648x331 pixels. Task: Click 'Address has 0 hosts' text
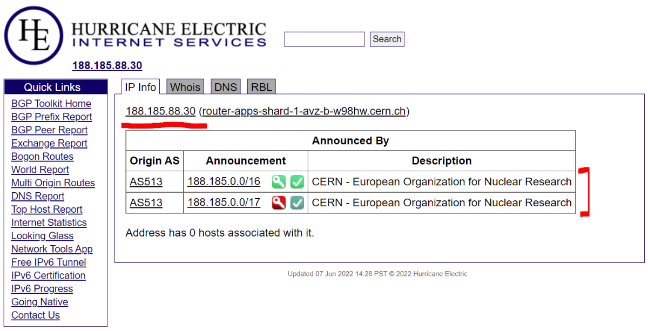[220, 233]
